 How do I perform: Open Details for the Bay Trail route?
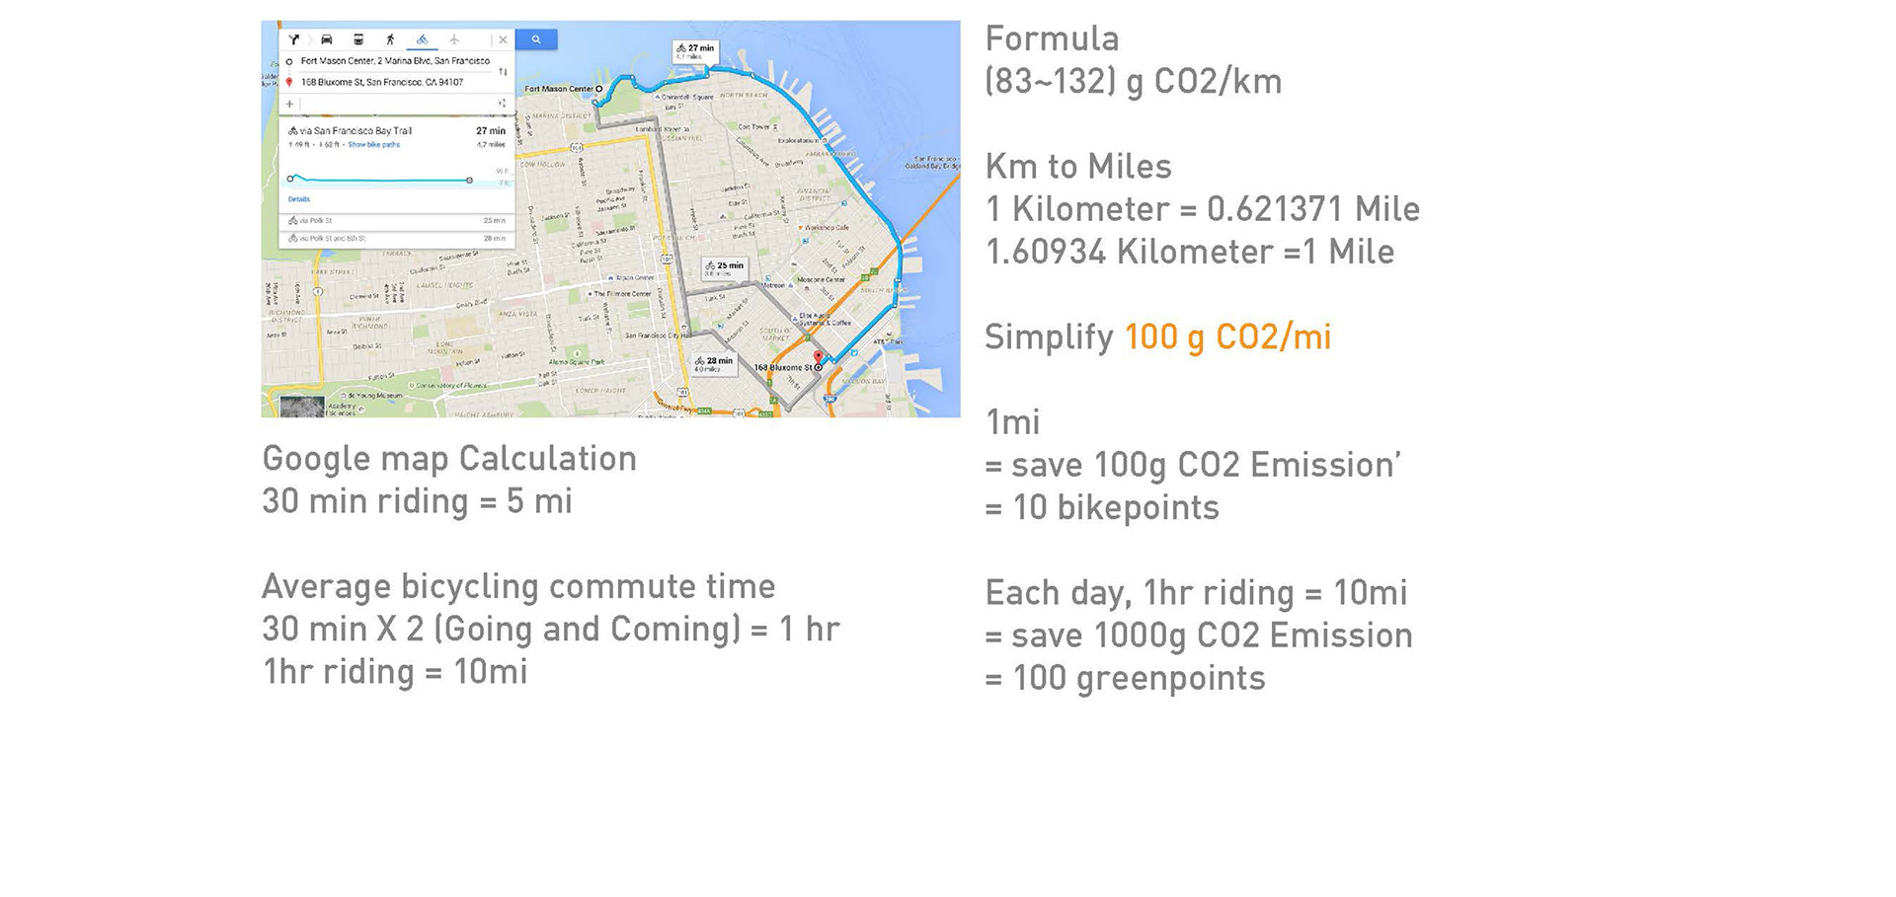click(x=298, y=199)
